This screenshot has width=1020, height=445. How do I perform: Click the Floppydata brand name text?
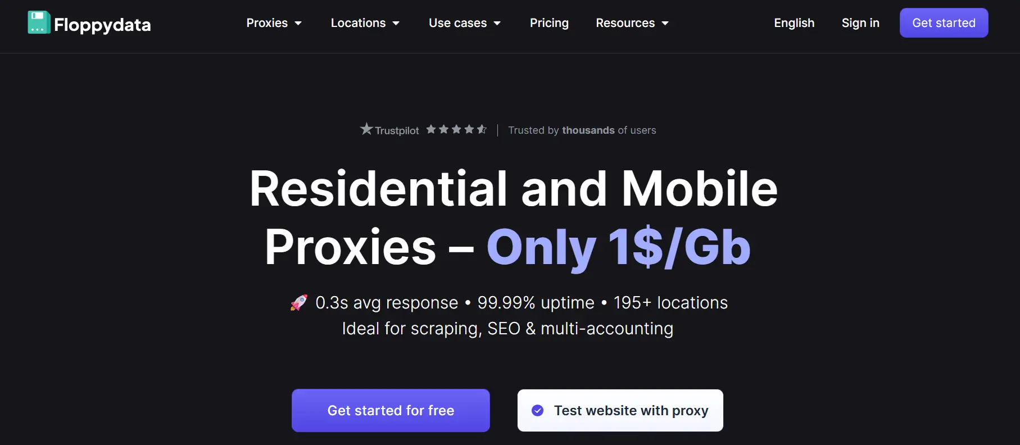[102, 25]
